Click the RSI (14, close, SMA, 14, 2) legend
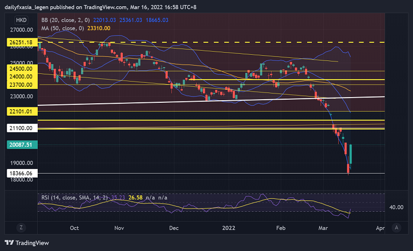 click(x=74, y=197)
